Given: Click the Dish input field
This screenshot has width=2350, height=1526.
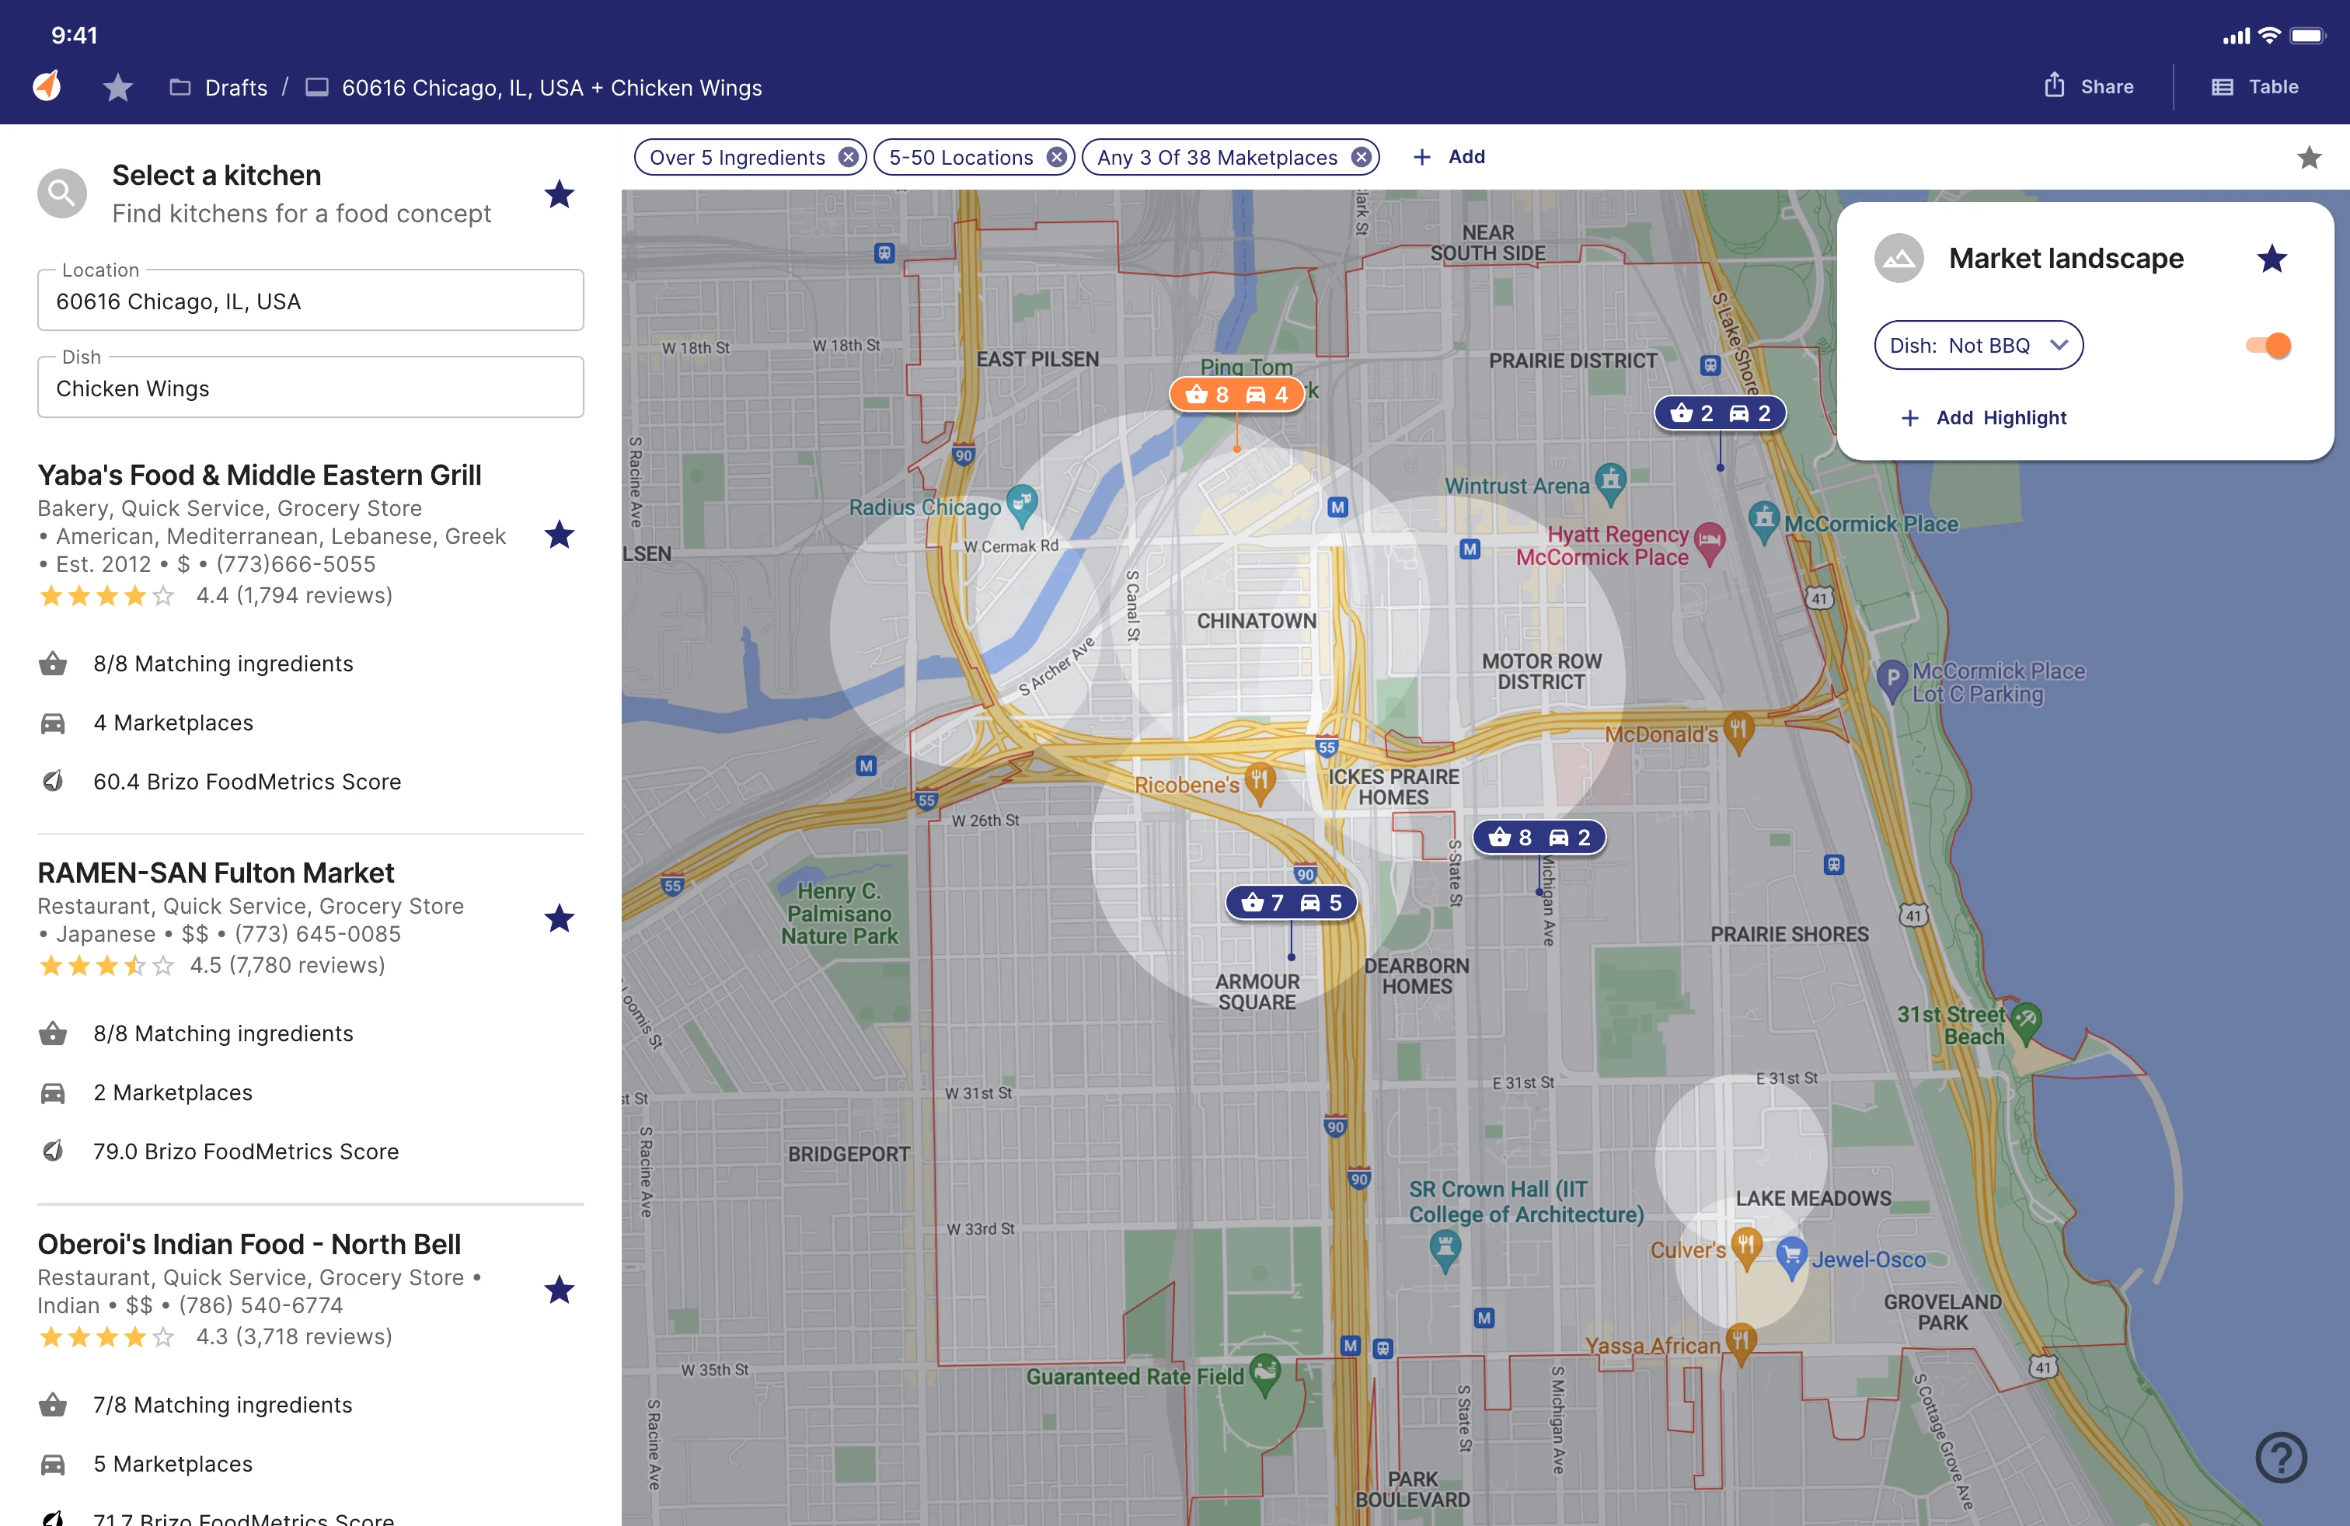Looking at the screenshot, I should point(310,387).
